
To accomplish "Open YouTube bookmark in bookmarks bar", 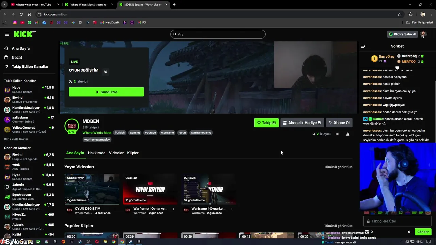I will pyautogui.click(x=22, y=23).
